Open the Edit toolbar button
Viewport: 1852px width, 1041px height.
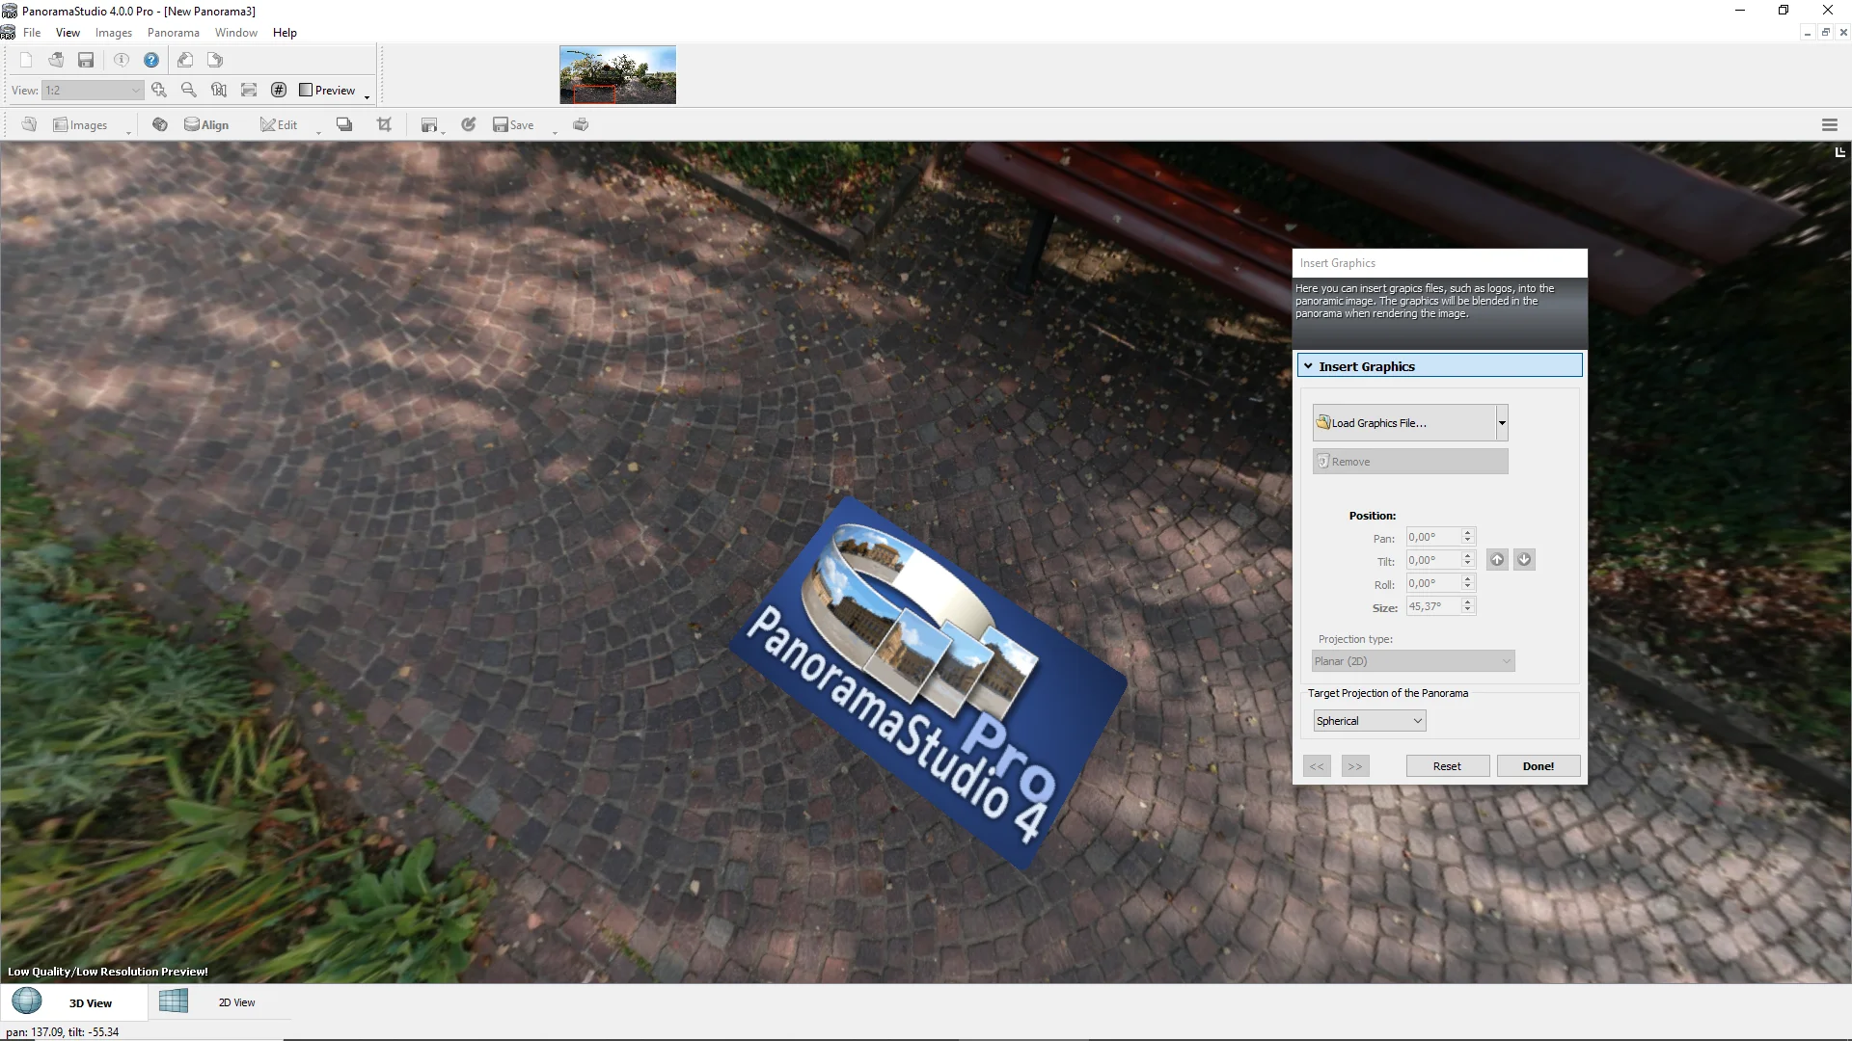[x=279, y=124]
